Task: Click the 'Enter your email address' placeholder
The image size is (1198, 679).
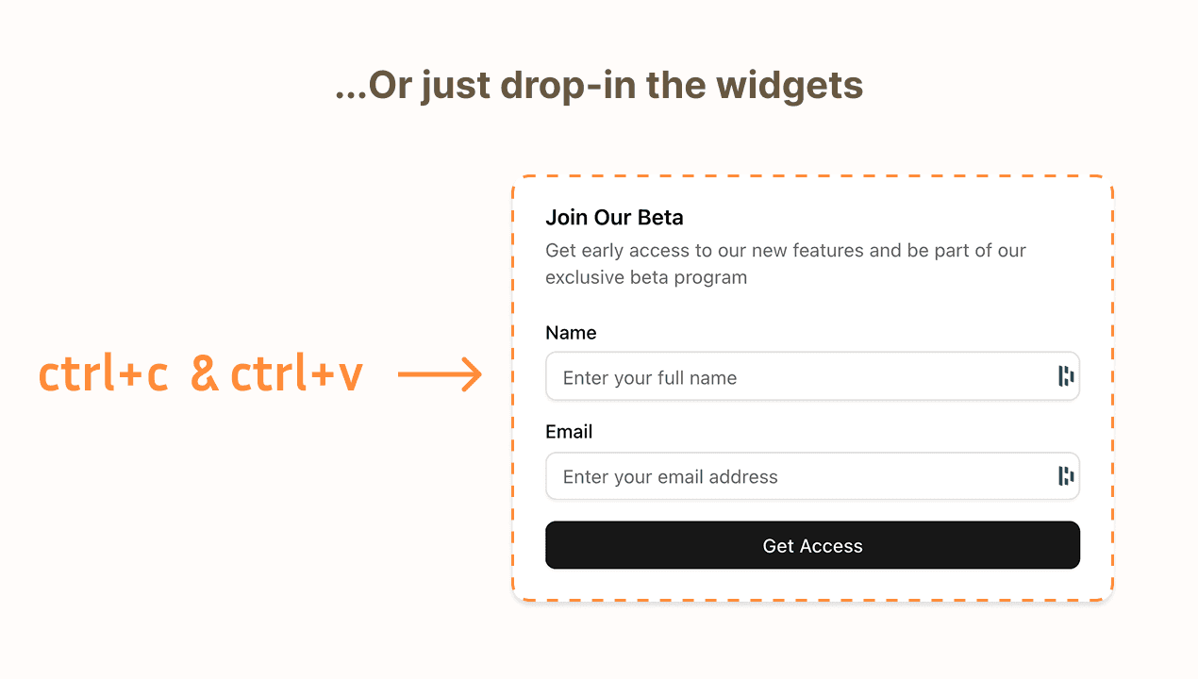Action: [670, 477]
